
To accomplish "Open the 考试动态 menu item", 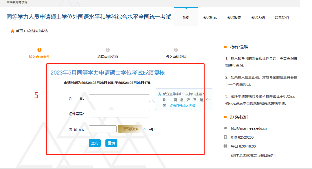I will click(210, 18).
